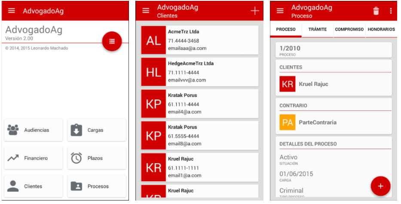
Task: Open hamburger menu on Clientes screen
Action: (146, 11)
